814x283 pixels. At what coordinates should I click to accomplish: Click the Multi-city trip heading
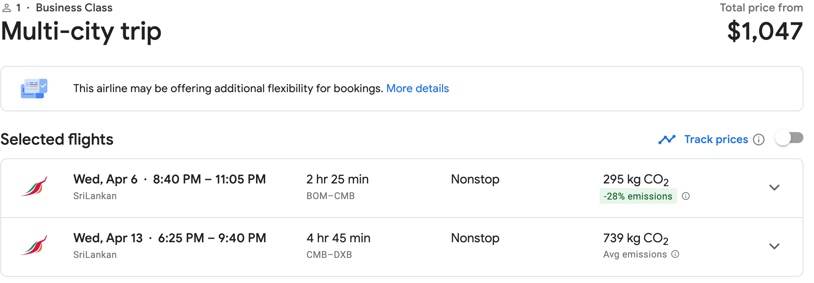81,31
